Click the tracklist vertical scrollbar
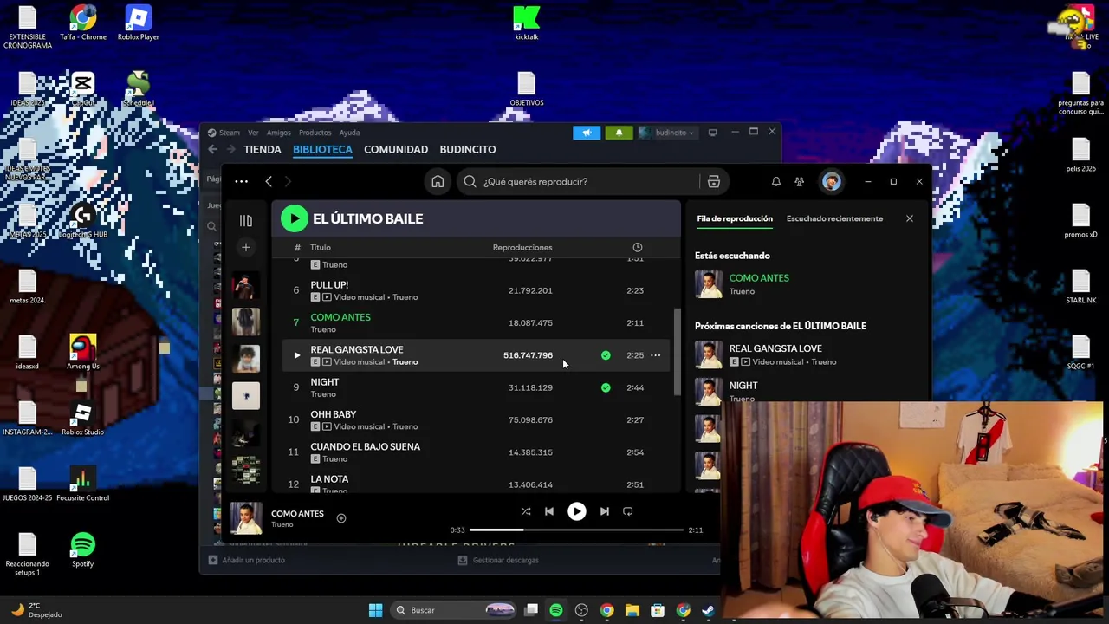 click(678, 353)
